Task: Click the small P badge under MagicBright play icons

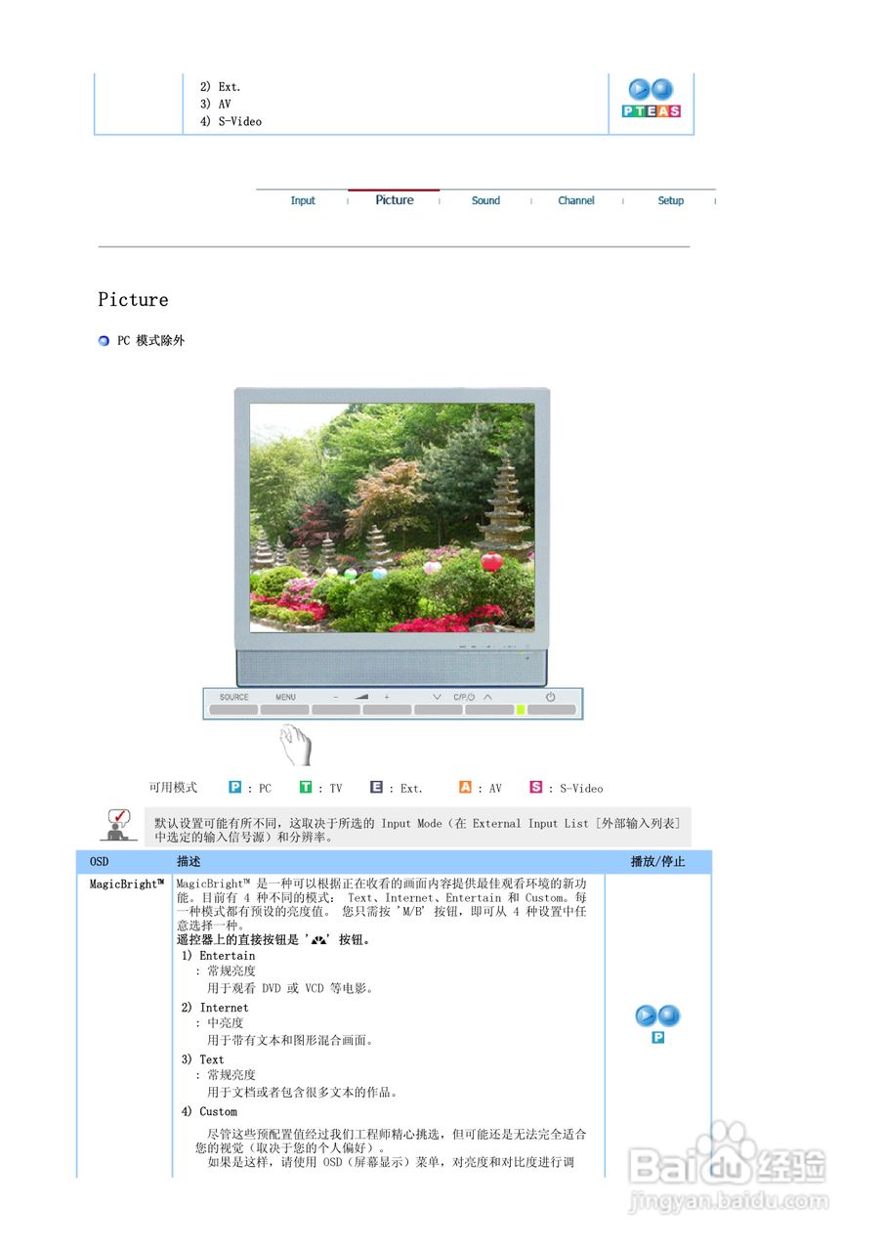Action: tap(658, 1037)
